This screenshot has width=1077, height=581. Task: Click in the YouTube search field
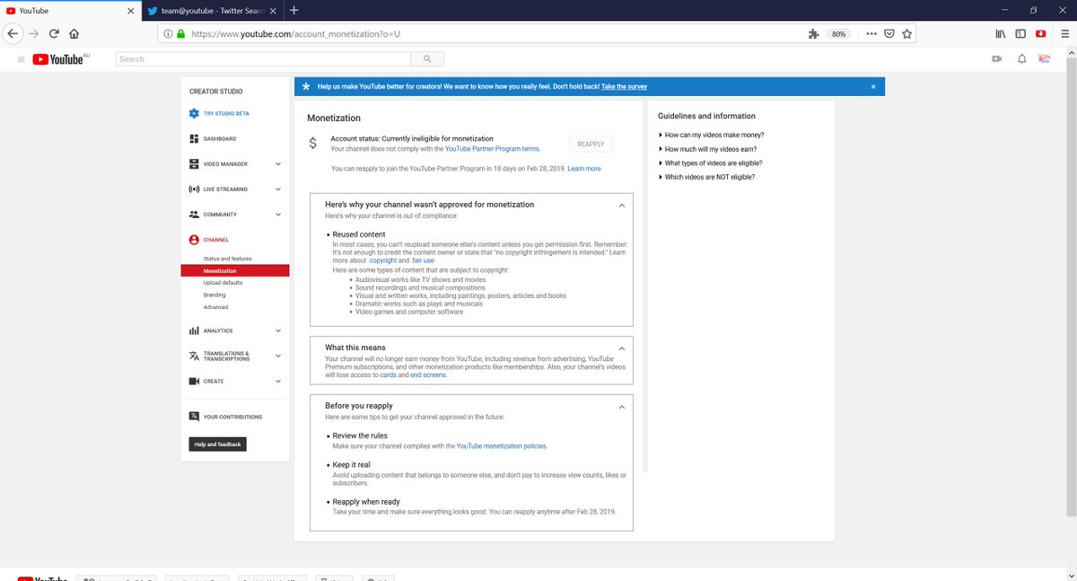coord(264,59)
